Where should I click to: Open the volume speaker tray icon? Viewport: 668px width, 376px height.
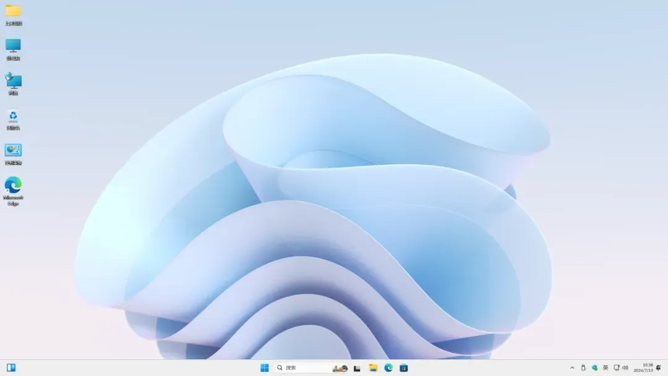point(625,367)
